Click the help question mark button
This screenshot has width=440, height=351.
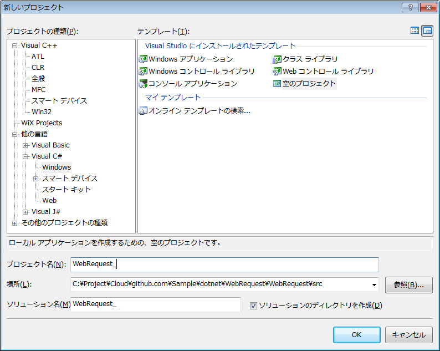pyautogui.click(x=410, y=8)
